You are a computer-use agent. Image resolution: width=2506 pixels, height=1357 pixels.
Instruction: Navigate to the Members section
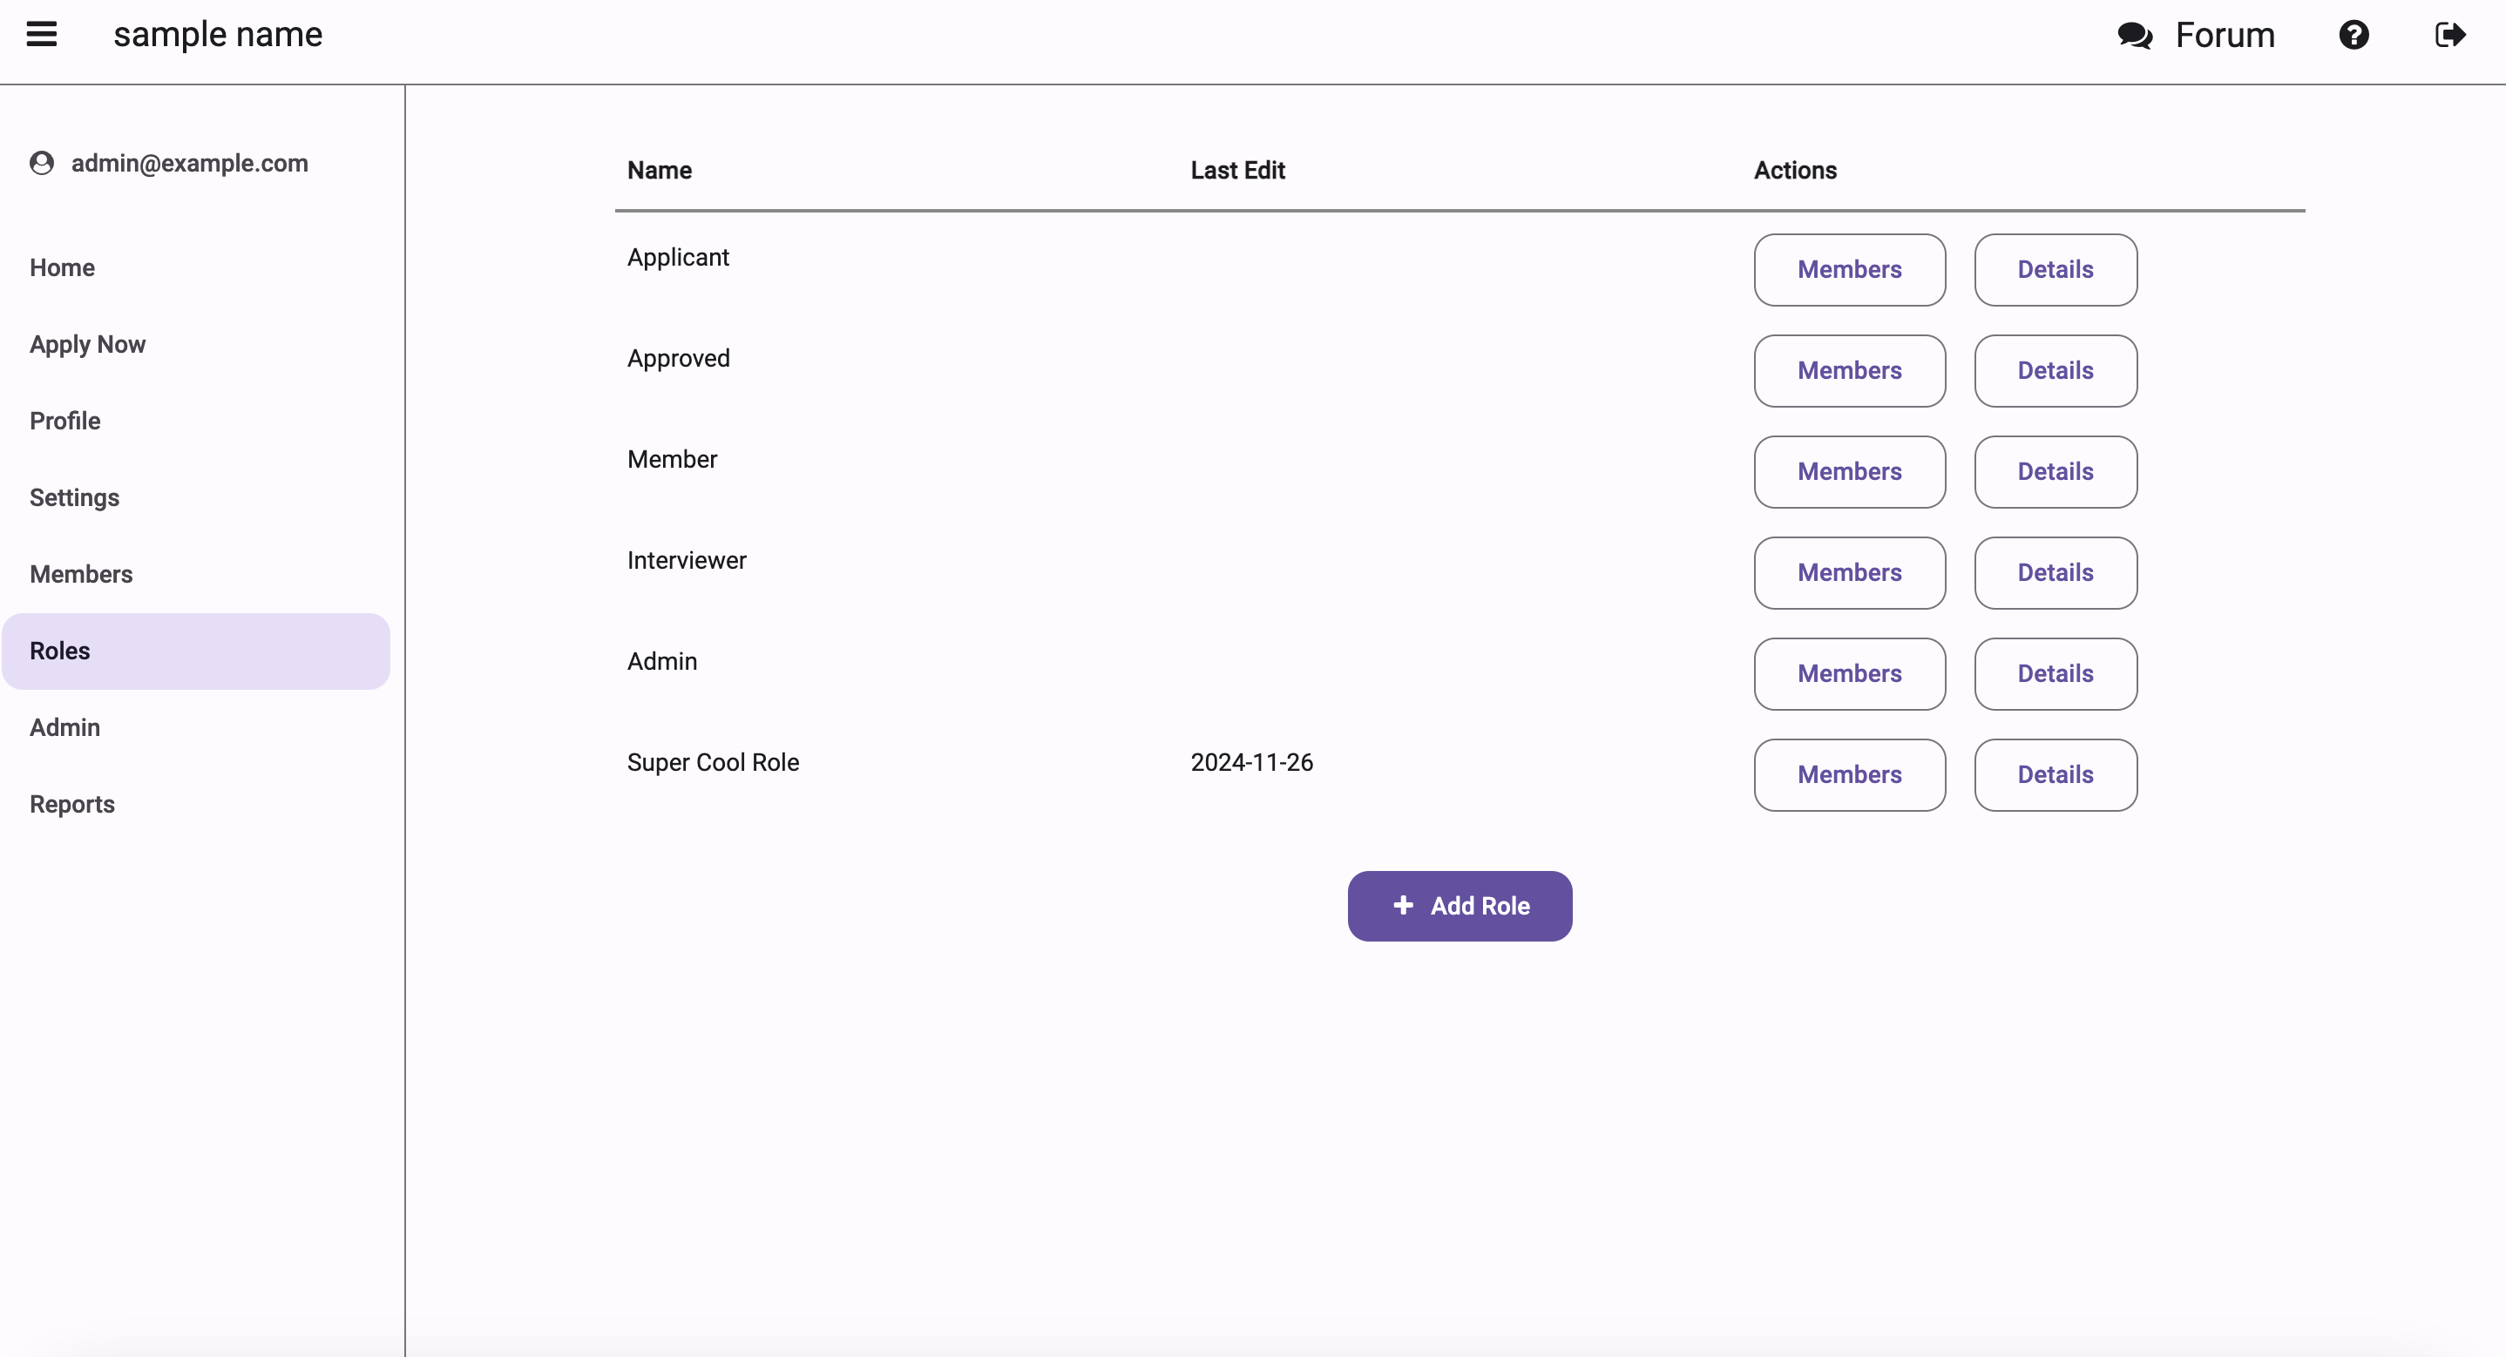pos(80,573)
